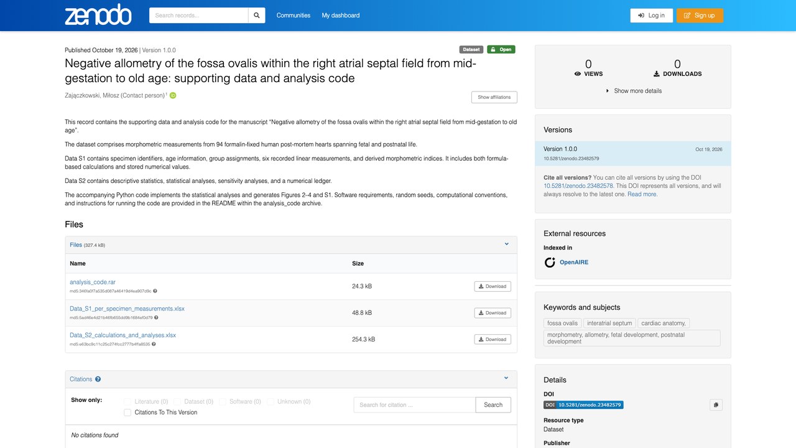Toggle the Software (0) checkbox
Screen dimensions: 796x448
(222, 402)
